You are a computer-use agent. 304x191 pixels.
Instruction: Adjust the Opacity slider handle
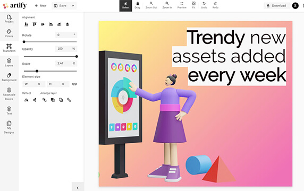77,57
